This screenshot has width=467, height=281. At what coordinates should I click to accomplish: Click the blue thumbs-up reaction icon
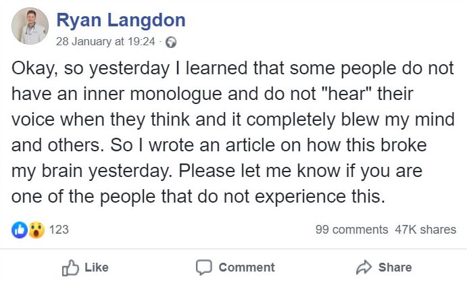point(20,230)
